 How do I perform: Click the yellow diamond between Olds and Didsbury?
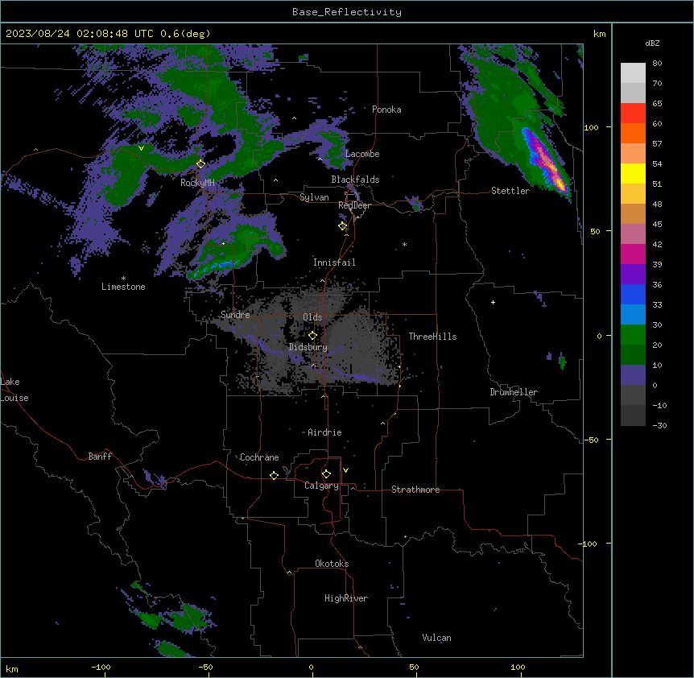coord(313,336)
